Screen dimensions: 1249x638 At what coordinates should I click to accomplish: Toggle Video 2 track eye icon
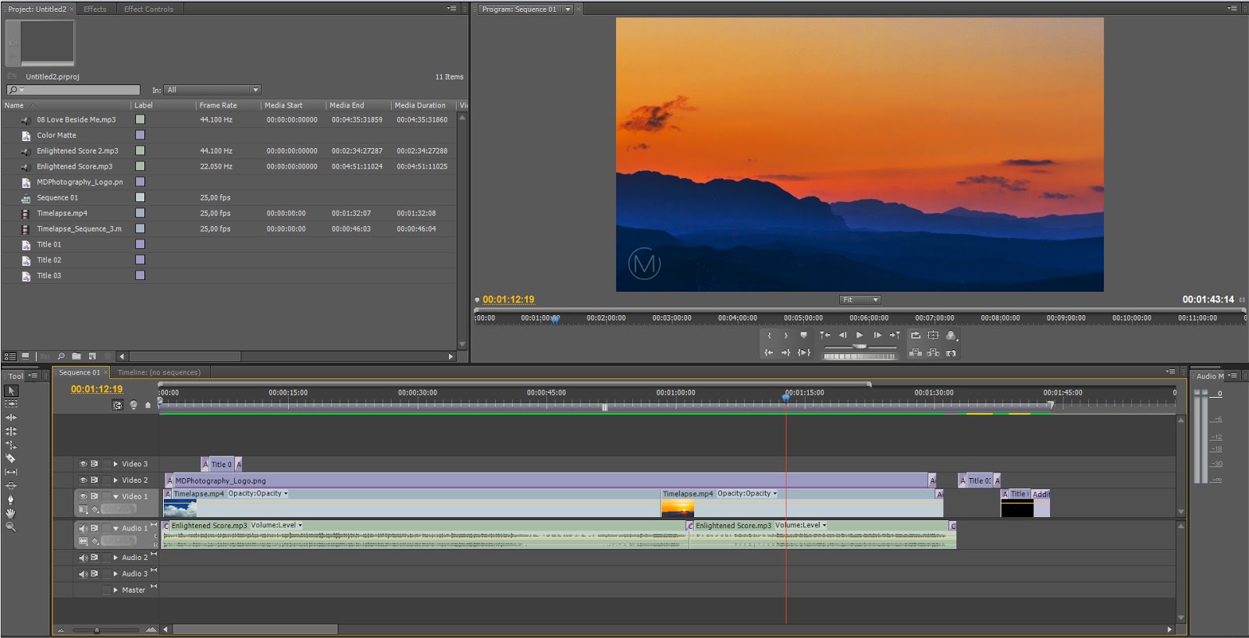click(83, 480)
